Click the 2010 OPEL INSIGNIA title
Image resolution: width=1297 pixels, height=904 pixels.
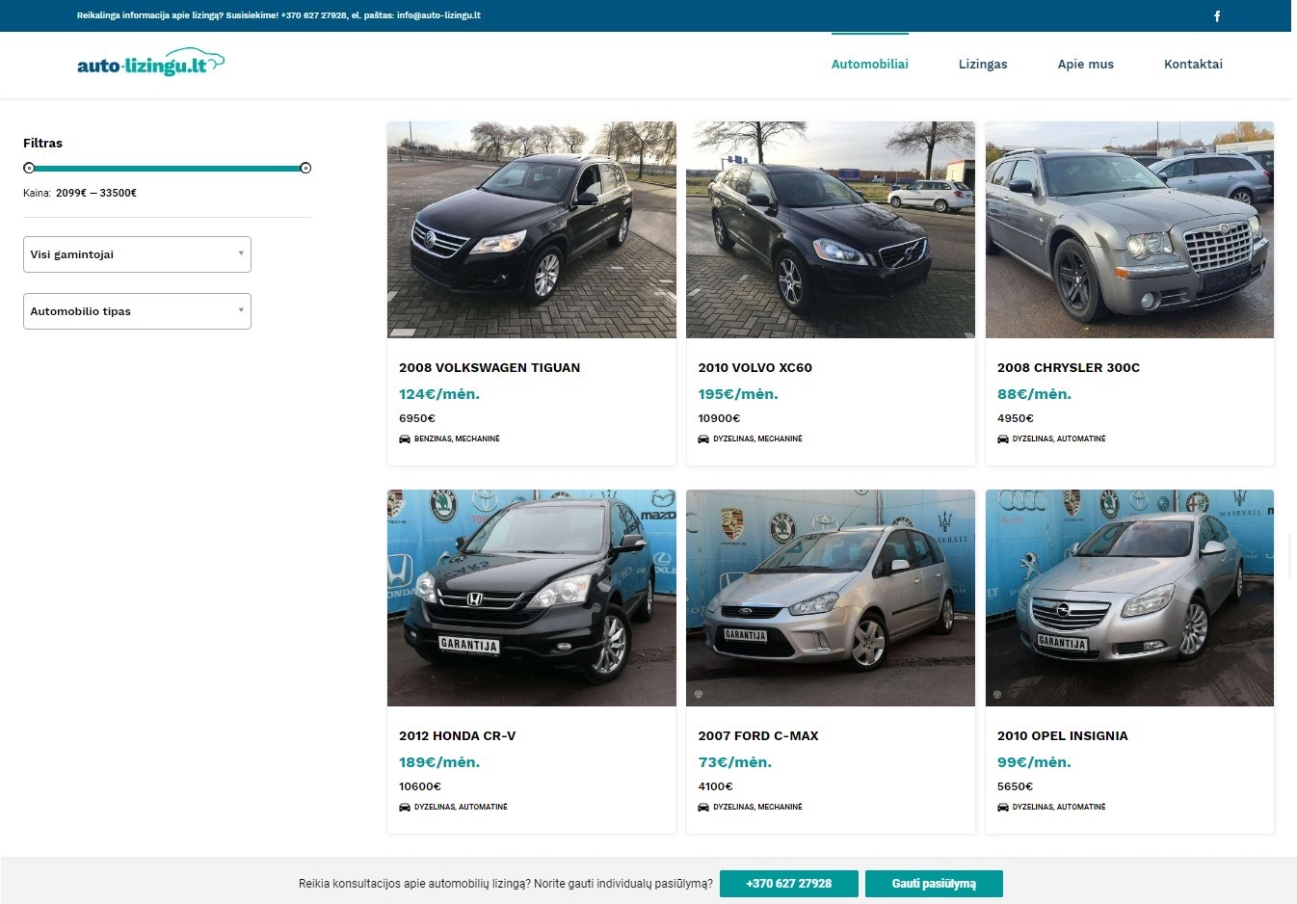1063,735
